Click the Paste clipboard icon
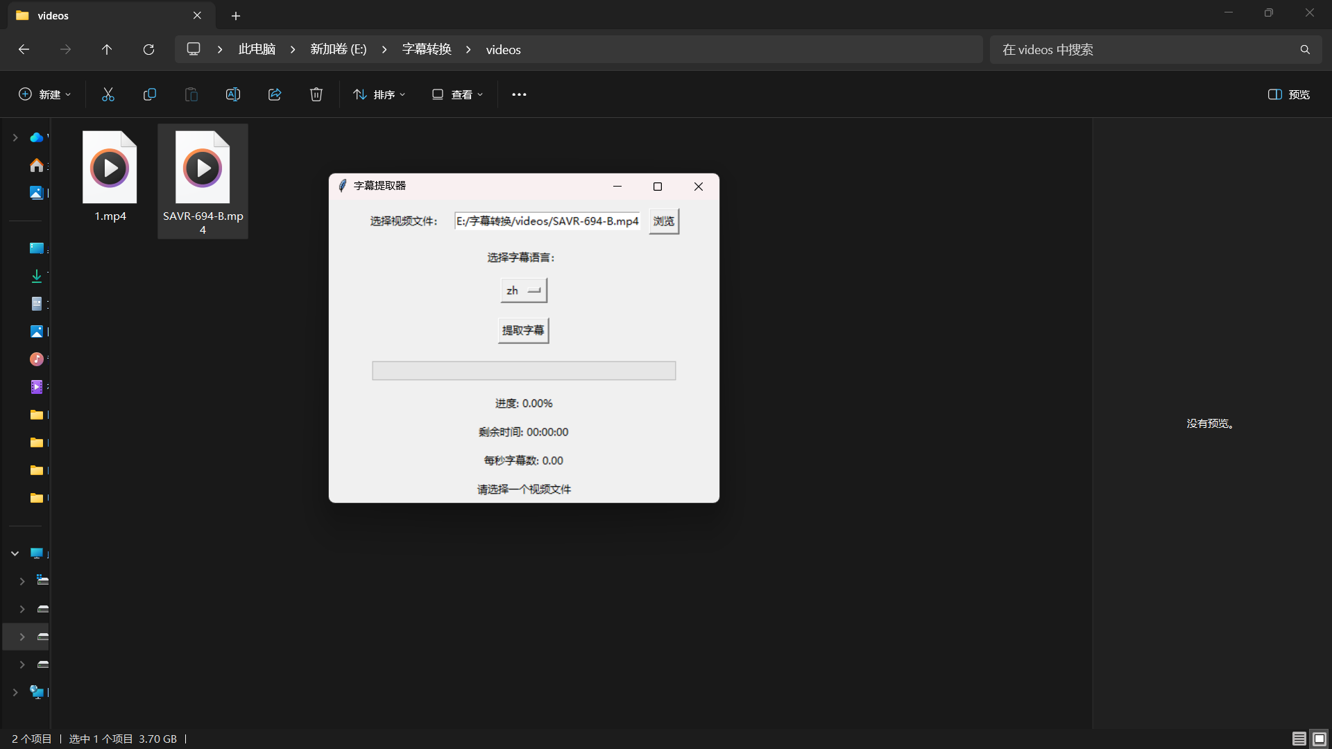Image resolution: width=1332 pixels, height=749 pixels. [x=191, y=94]
